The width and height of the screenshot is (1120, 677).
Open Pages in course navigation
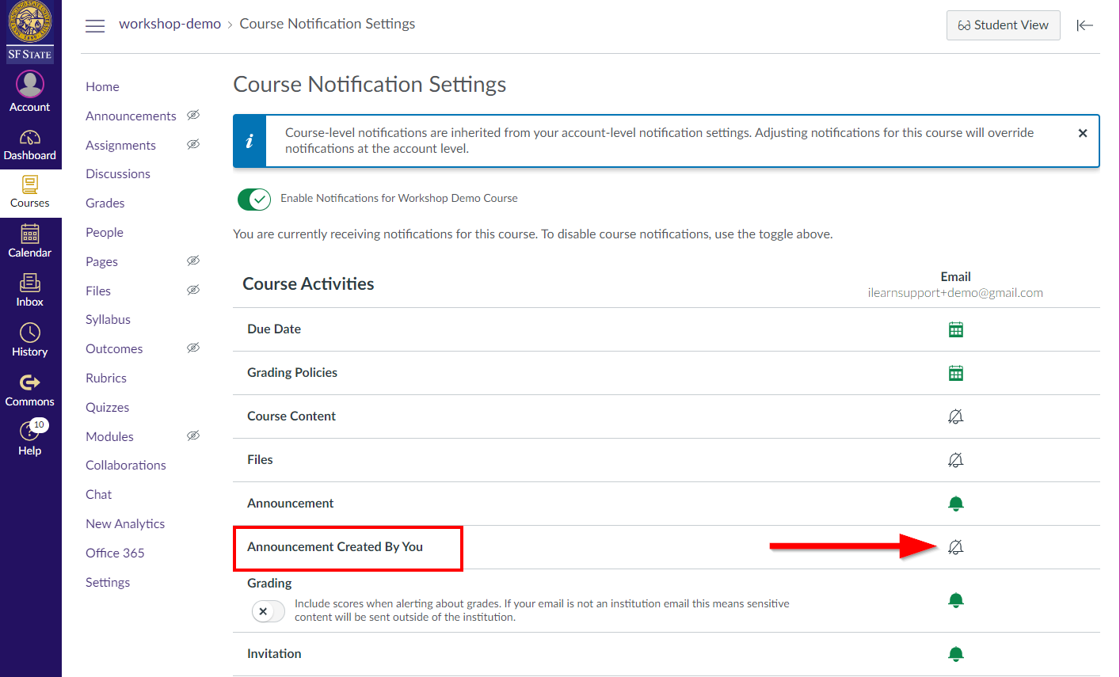(101, 261)
